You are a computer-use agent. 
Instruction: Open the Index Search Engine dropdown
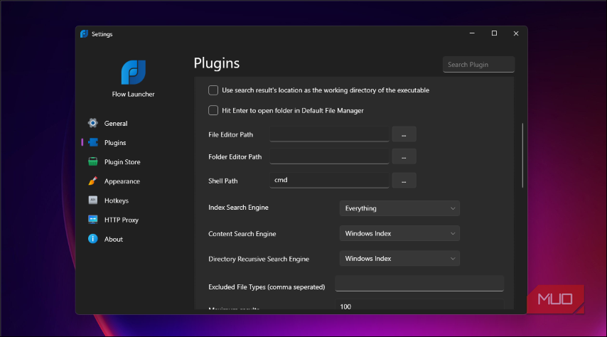click(x=399, y=208)
